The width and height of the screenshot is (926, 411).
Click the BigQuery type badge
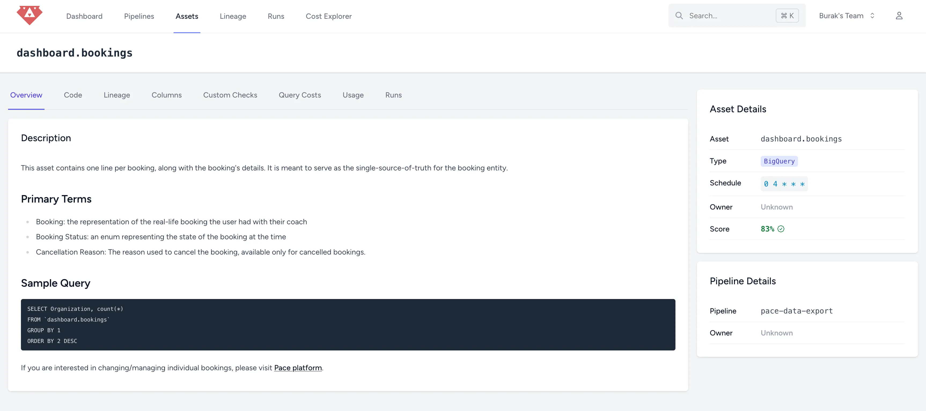[779, 161]
